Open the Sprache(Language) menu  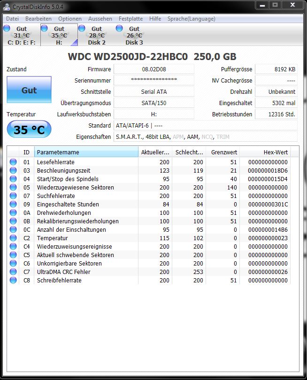[192, 19]
